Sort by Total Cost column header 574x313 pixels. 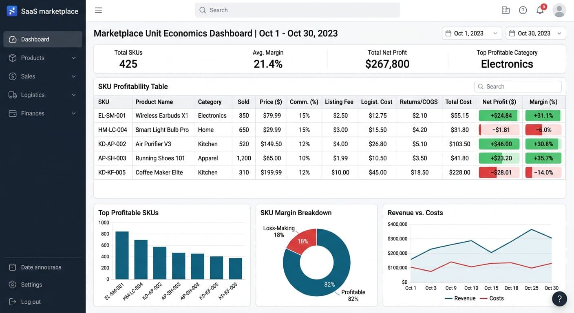458,102
